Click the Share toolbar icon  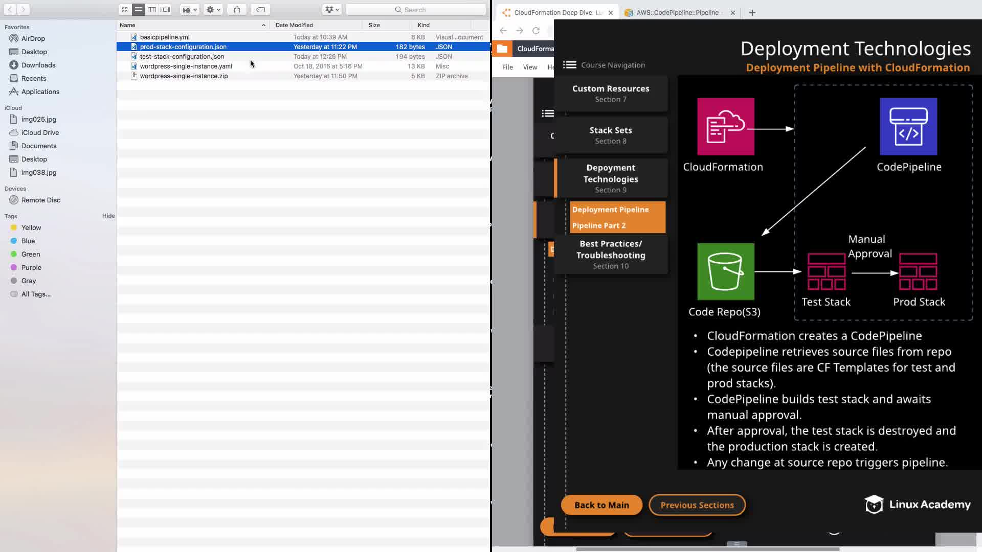(x=237, y=10)
